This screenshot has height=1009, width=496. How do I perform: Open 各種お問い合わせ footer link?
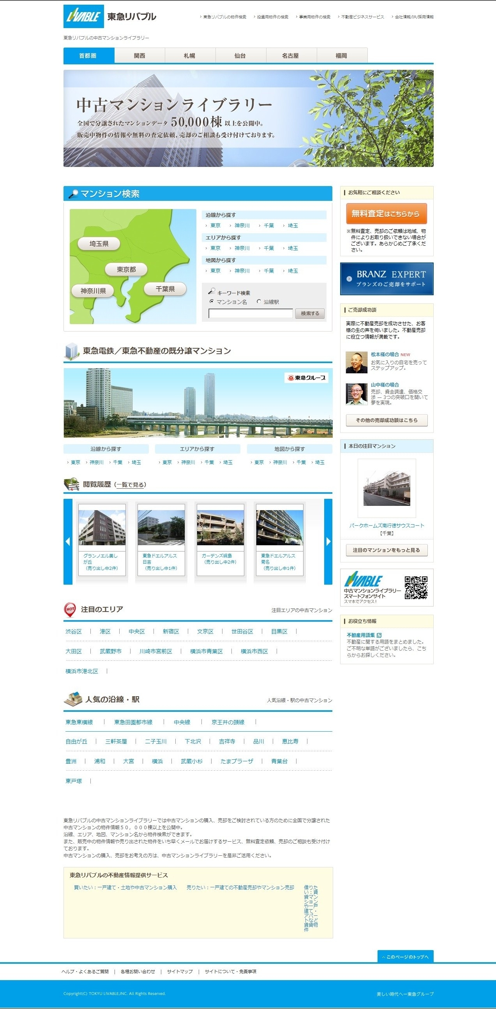138,972
